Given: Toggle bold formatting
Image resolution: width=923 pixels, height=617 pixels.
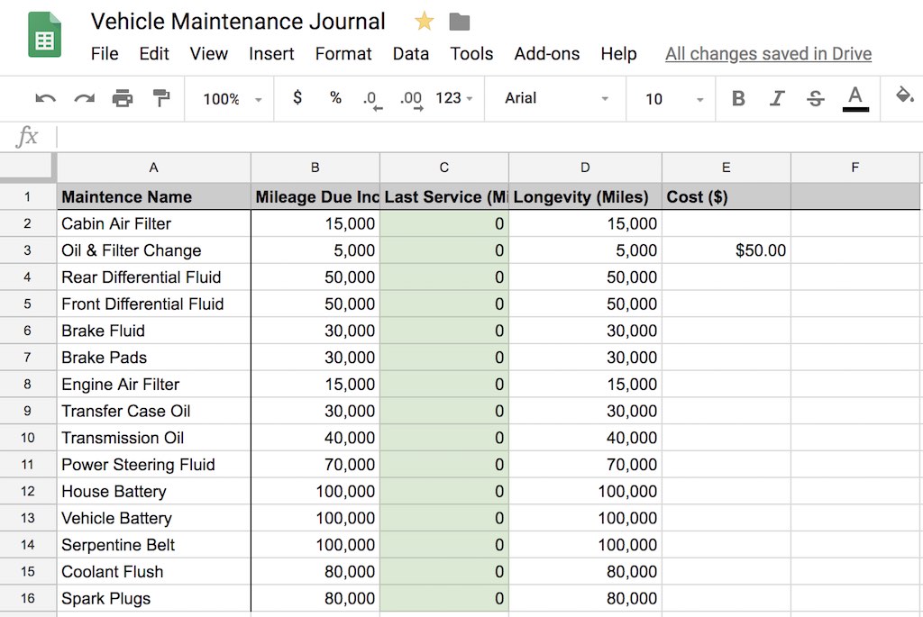Looking at the screenshot, I should tap(738, 99).
